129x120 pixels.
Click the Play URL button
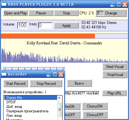[x=114, y=93]
